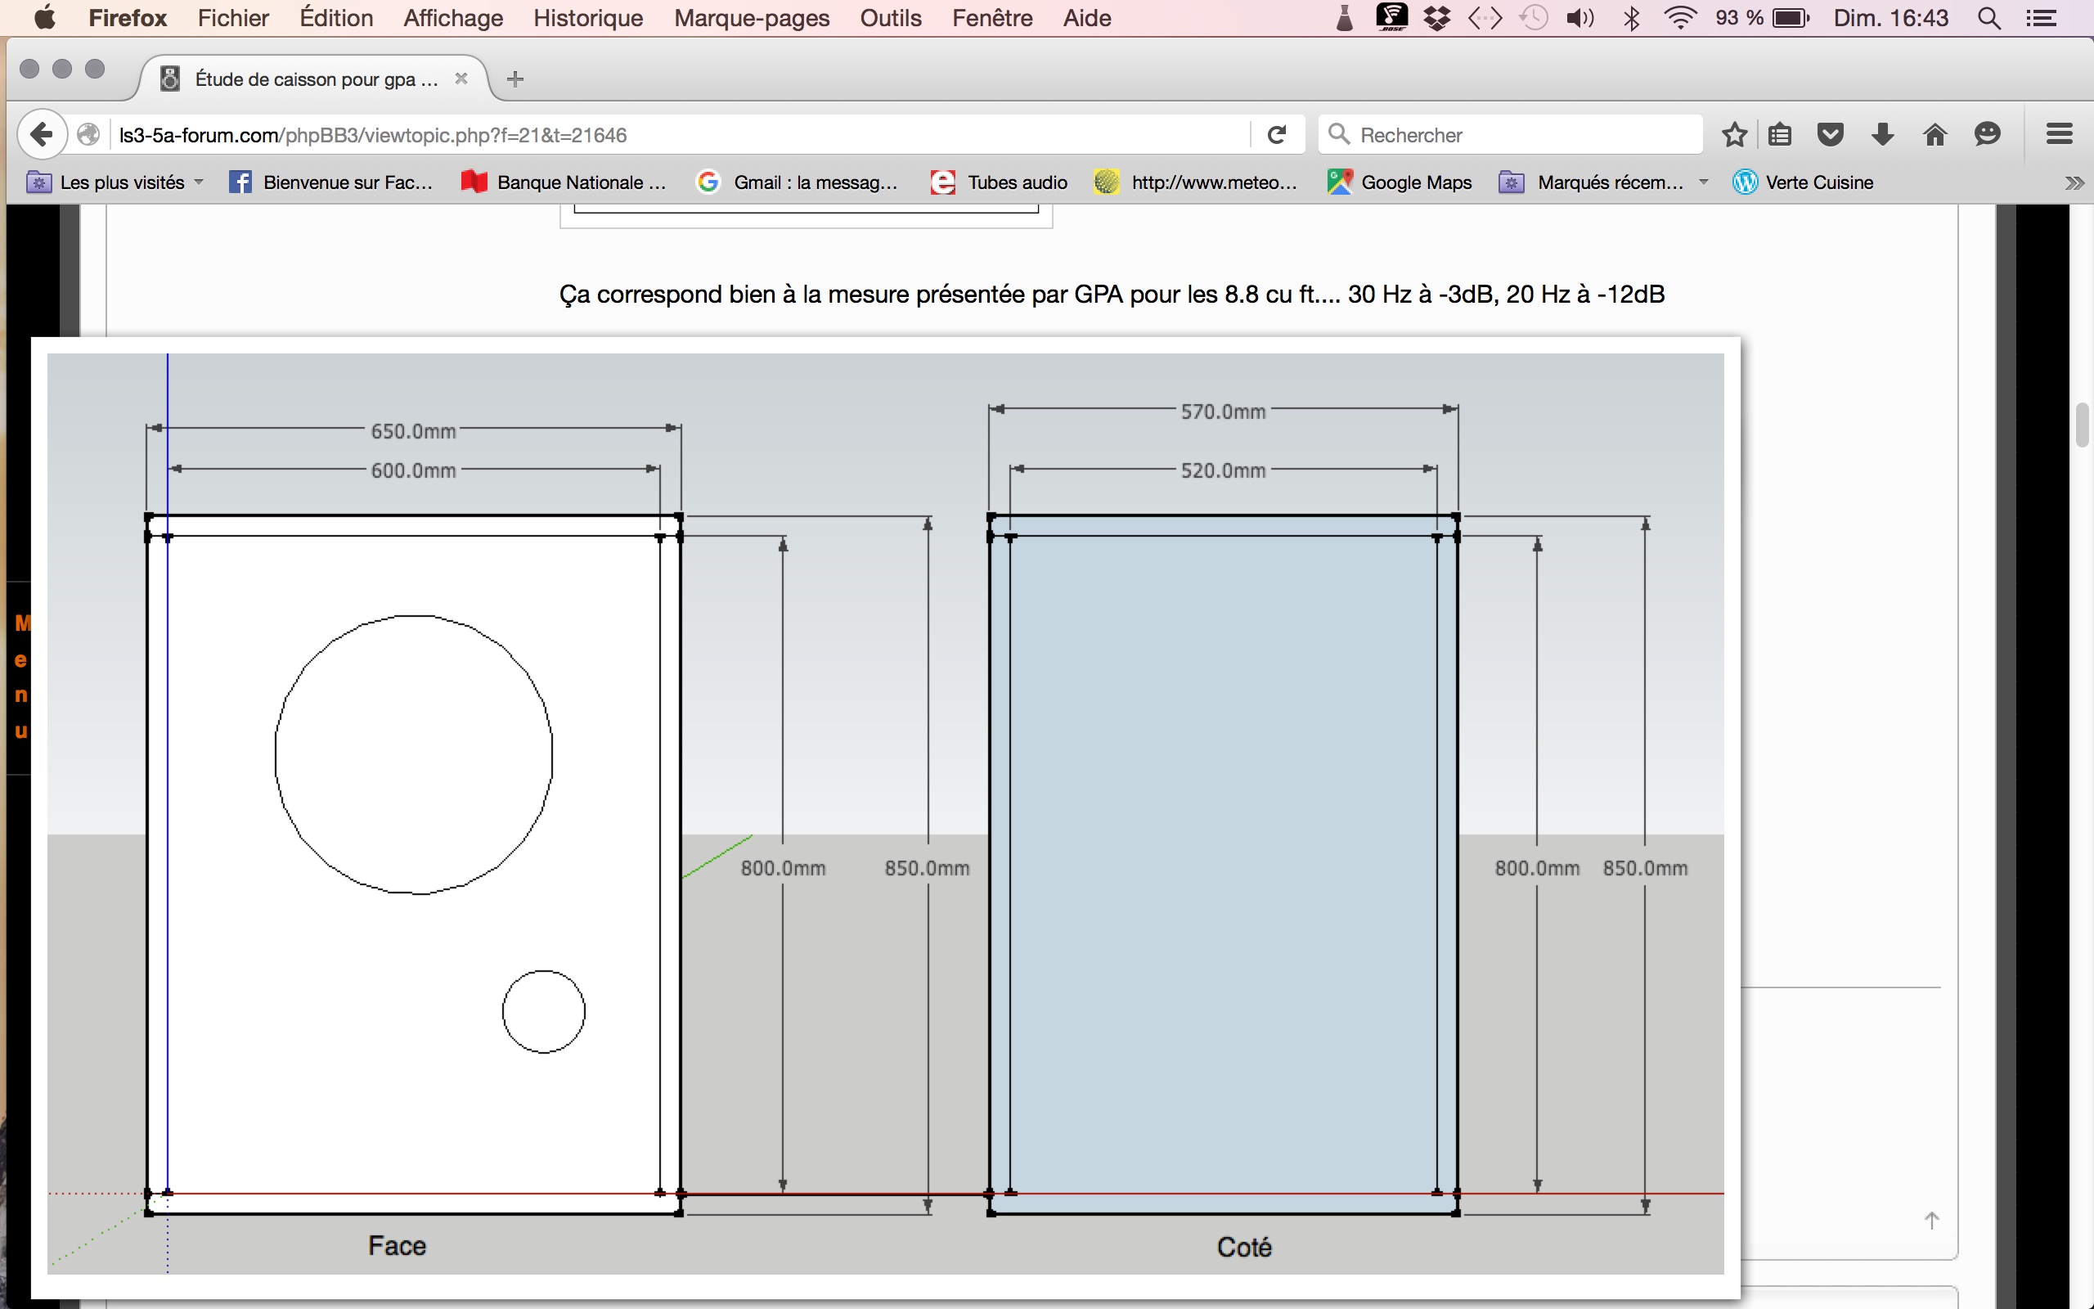Click the Time Machine menu bar icon
Viewport: 2094px width, 1309px height.
click(1534, 17)
